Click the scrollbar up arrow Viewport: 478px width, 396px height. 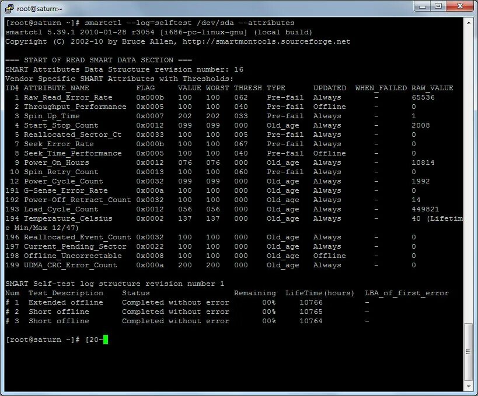coord(469,23)
